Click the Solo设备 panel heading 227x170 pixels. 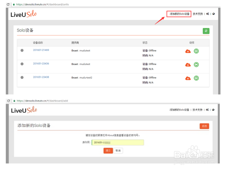coord(25,30)
